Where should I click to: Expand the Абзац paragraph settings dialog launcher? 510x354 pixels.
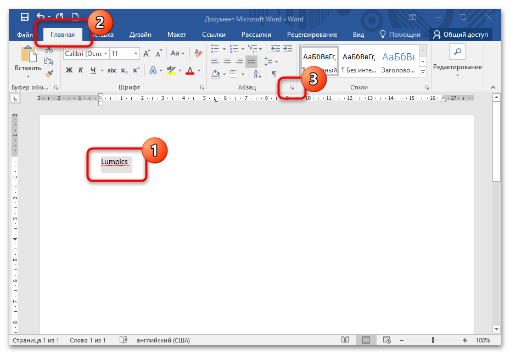coord(292,88)
